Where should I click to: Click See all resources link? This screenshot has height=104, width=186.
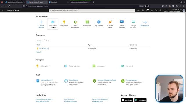(x=39, y=52)
